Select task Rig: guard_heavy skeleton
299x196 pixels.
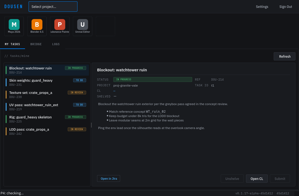tap(47, 119)
